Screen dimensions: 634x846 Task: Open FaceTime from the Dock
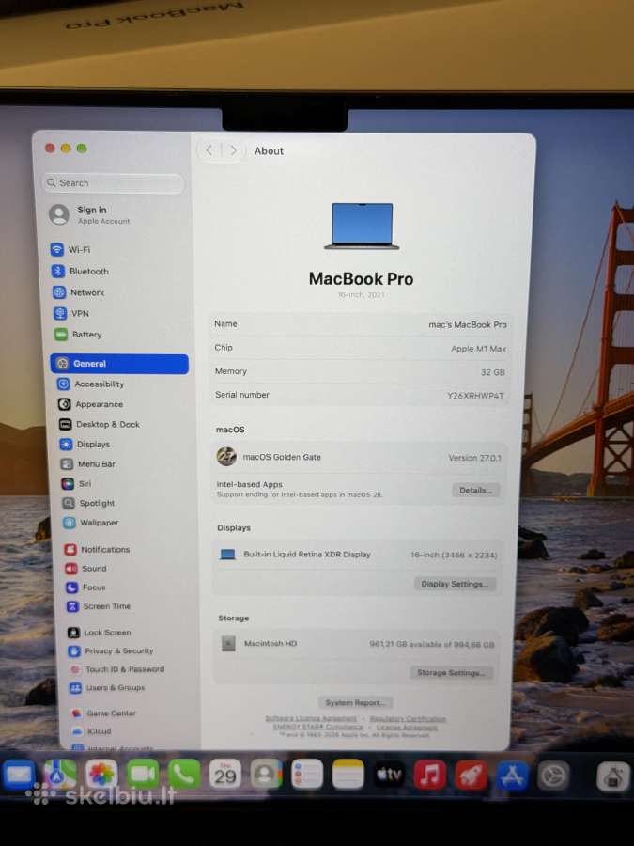click(143, 775)
